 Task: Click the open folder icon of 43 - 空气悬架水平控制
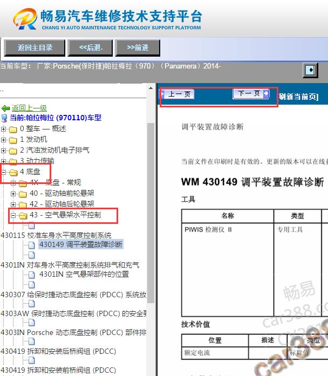pyautogui.click(x=23, y=216)
